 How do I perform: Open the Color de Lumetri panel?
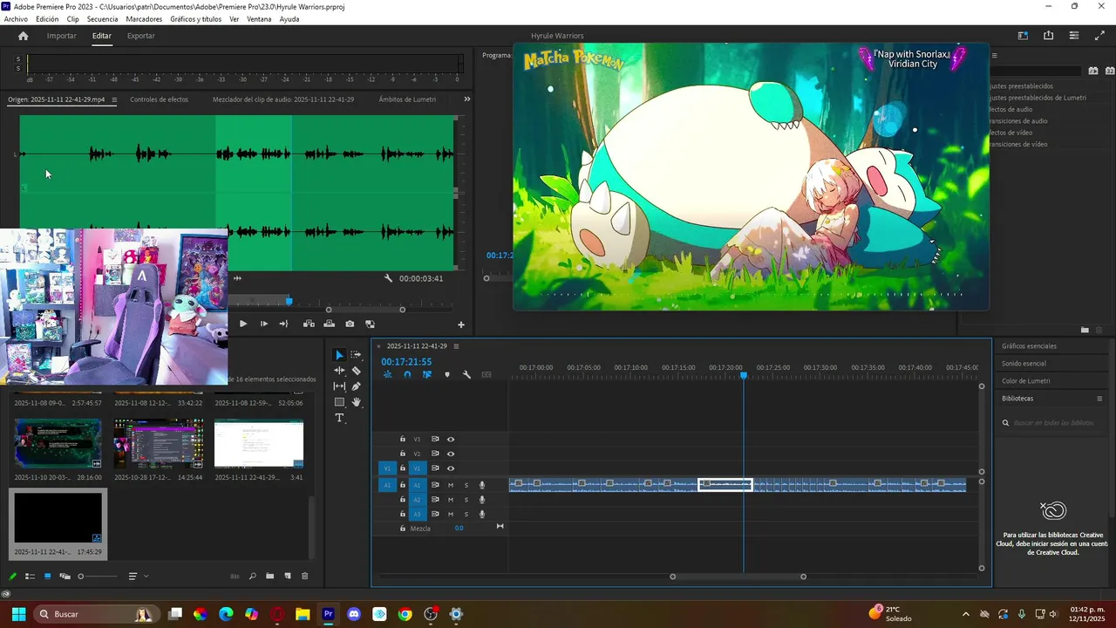pos(1026,381)
